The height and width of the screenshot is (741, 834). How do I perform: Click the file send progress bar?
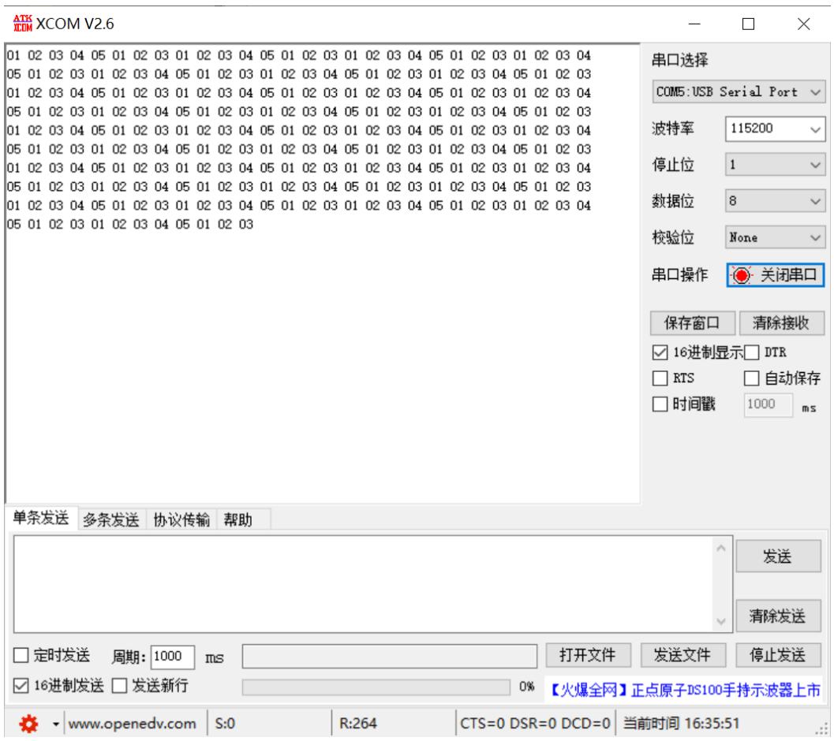coord(376,687)
